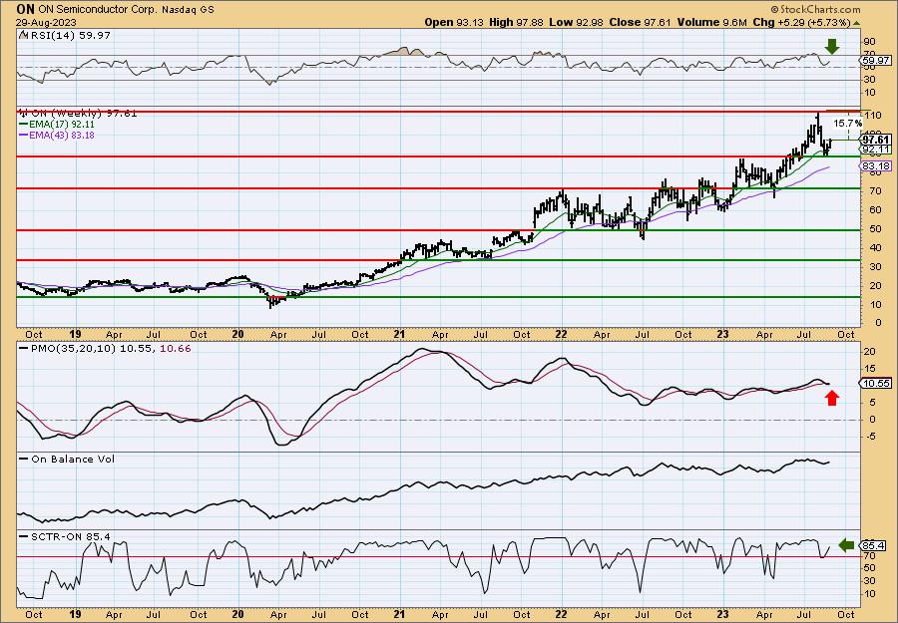The image size is (898, 623).
Task: Click the green up-triangle beside the Chg value
Action: click(857, 23)
